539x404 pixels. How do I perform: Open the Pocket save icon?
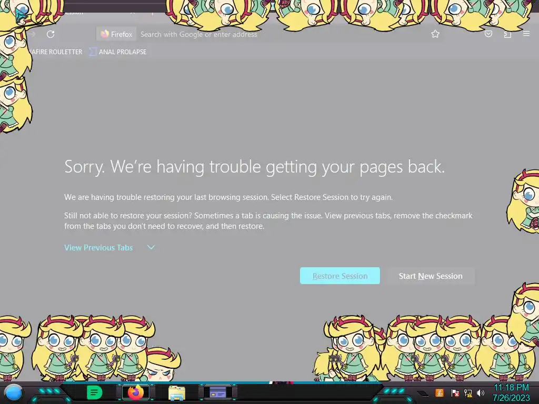coord(488,34)
